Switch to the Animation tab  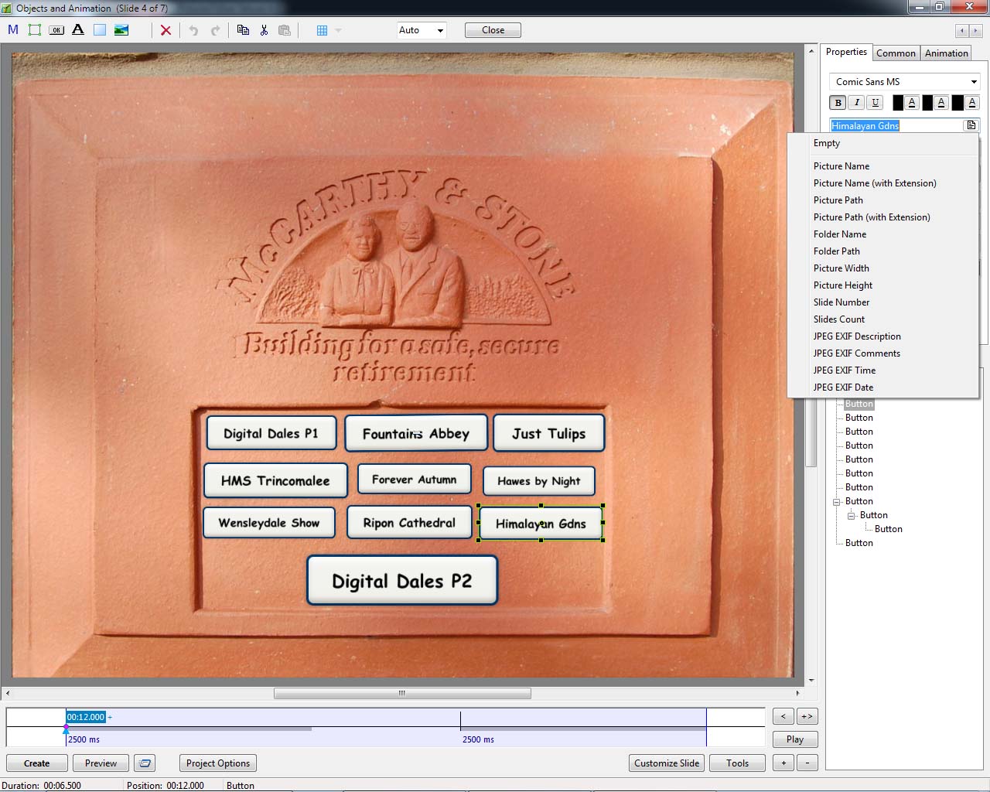pos(946,53)
